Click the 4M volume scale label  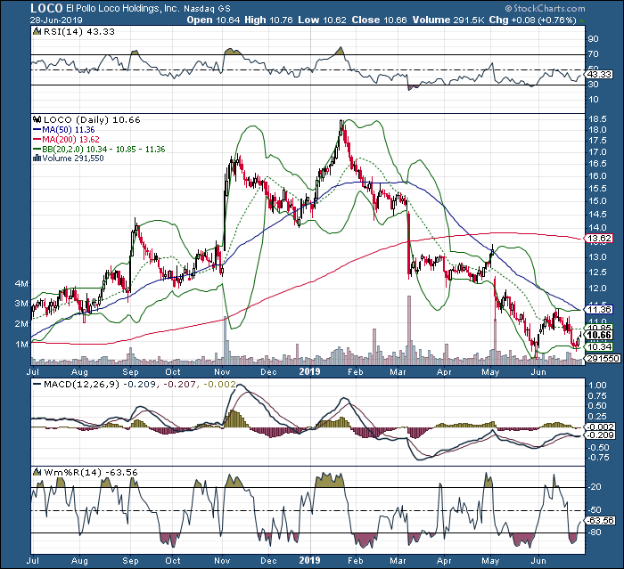[x=22, y=283]
